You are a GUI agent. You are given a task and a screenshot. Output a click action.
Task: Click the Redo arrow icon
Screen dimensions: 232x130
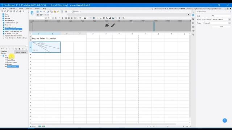click(44, 12)
